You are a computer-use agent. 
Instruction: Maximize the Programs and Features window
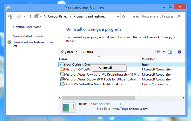tap(171, 7)
